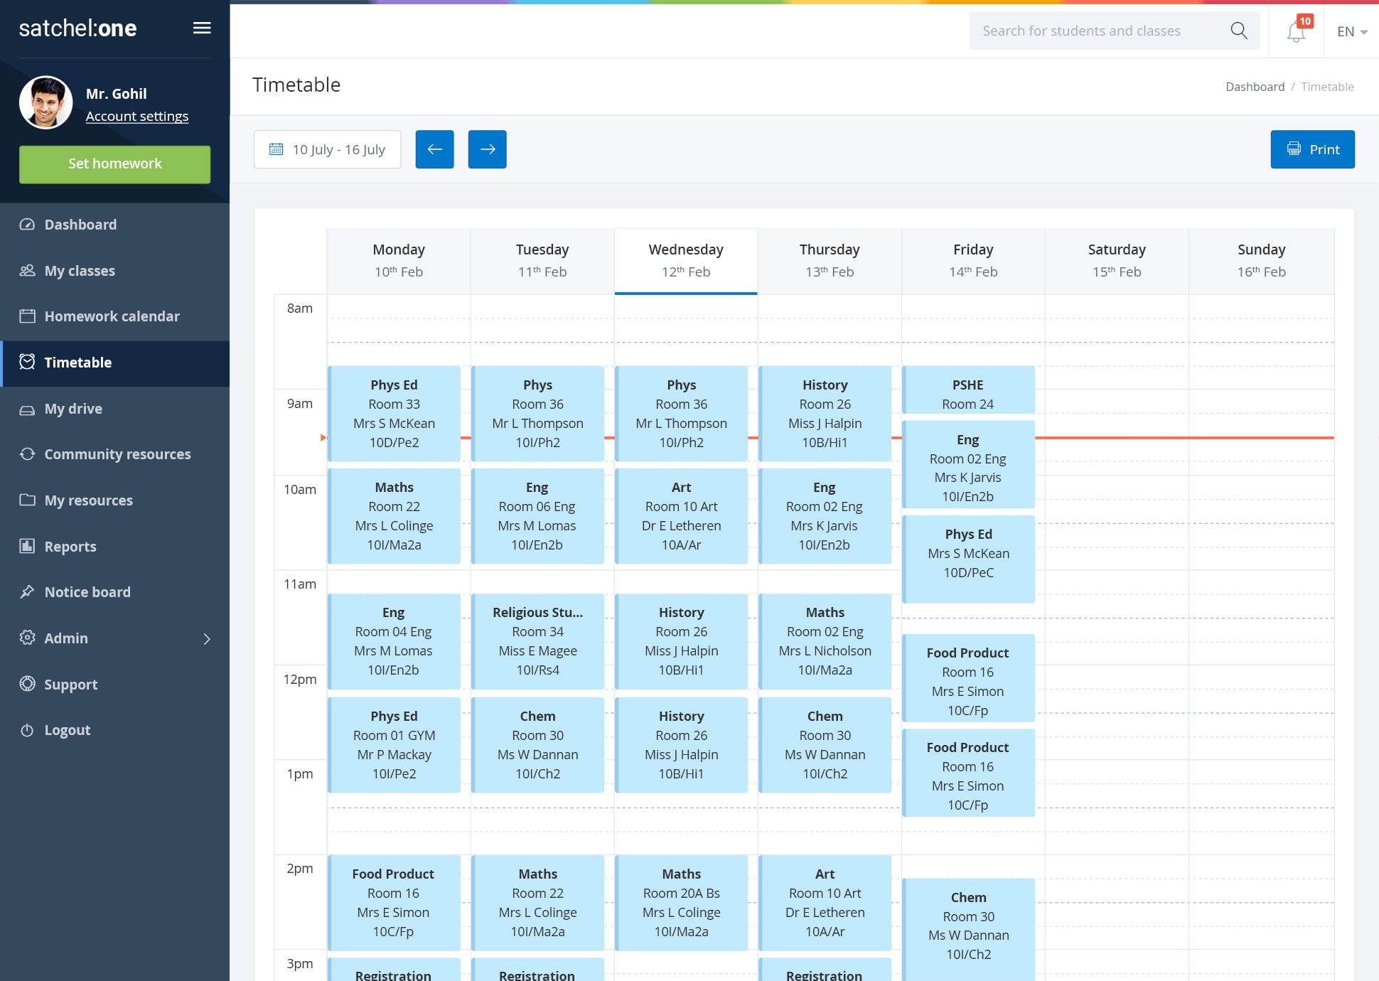The width and height of the screenshot is (1379, 981).
Task: Select the Friday 14th Feb column header
Action: (973, 261)
